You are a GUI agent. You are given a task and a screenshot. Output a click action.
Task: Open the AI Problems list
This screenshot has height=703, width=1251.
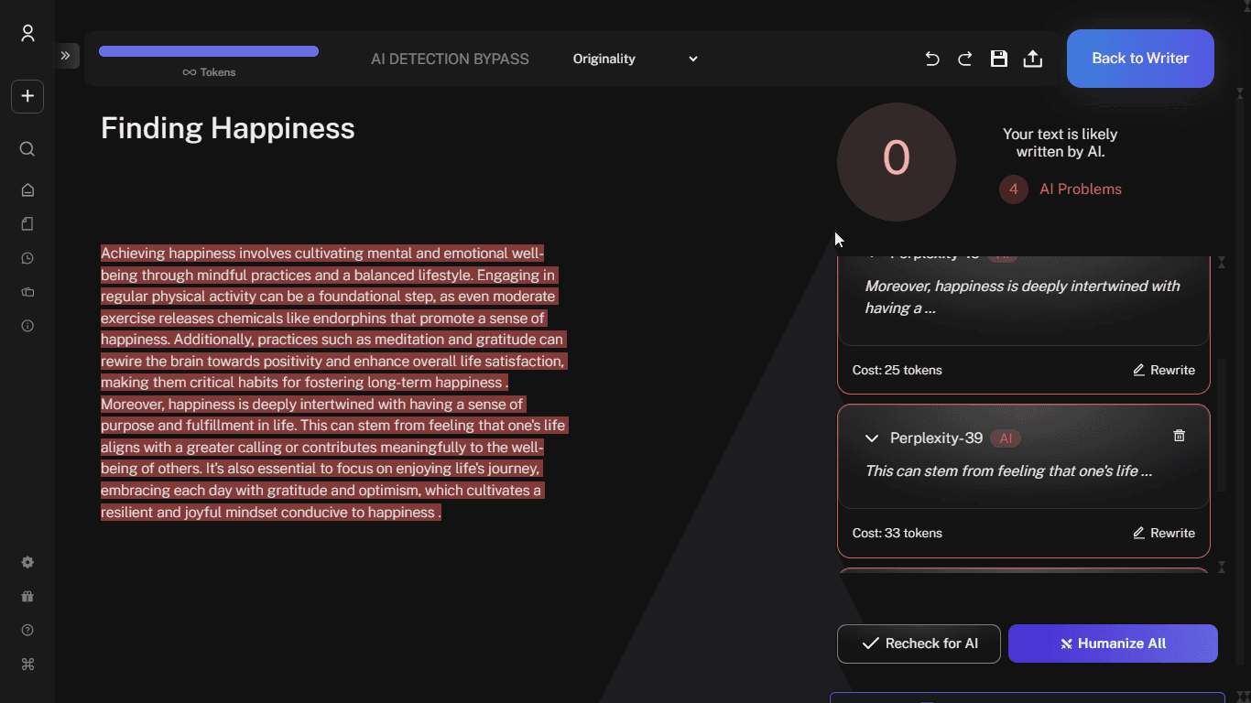click(x=1080, y=189)
